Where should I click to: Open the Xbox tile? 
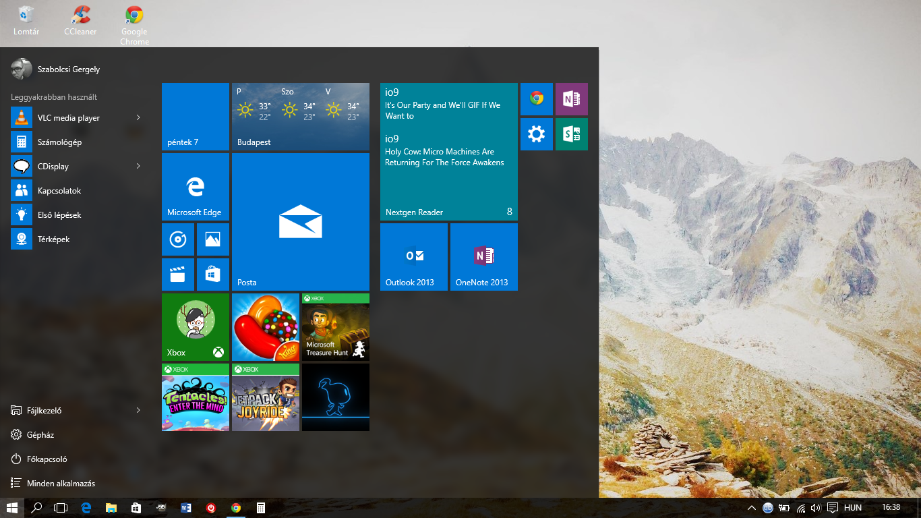click(196, 327)
